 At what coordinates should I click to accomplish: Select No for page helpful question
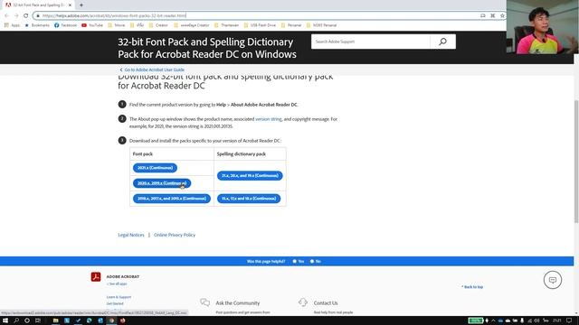point(316,261)
